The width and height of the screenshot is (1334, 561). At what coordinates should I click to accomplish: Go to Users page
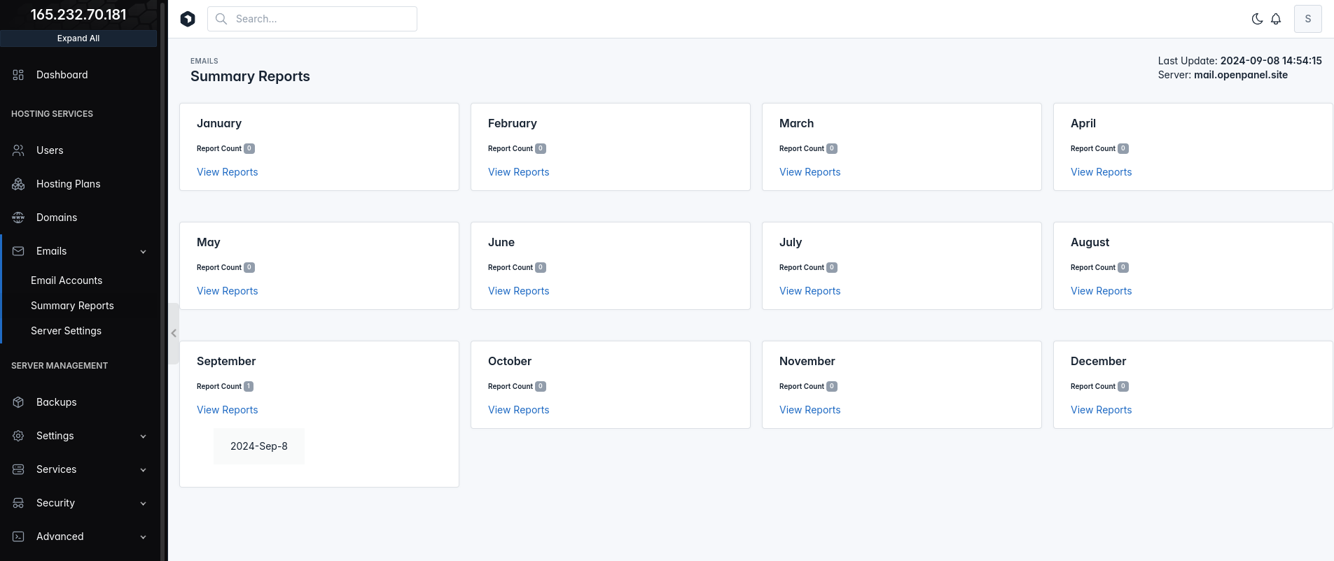(50, 150)
